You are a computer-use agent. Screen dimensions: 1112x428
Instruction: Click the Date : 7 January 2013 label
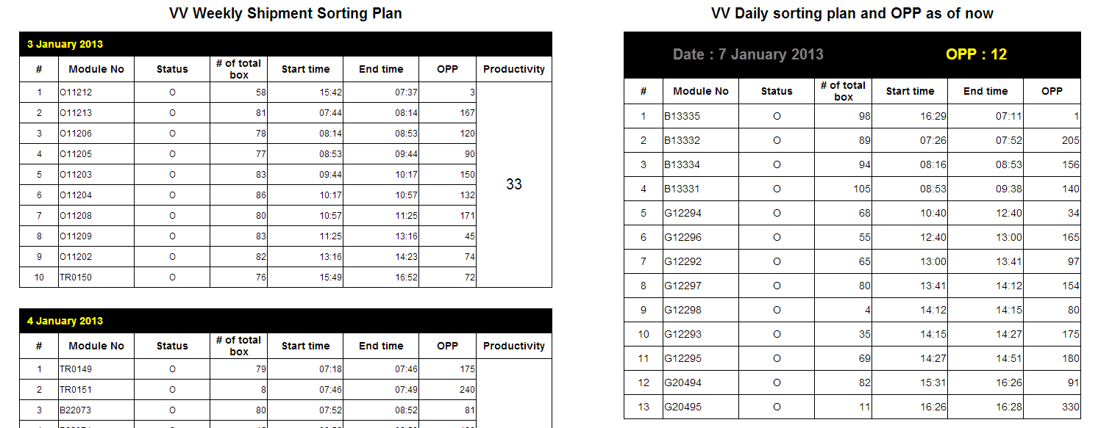tap(748, 54)
